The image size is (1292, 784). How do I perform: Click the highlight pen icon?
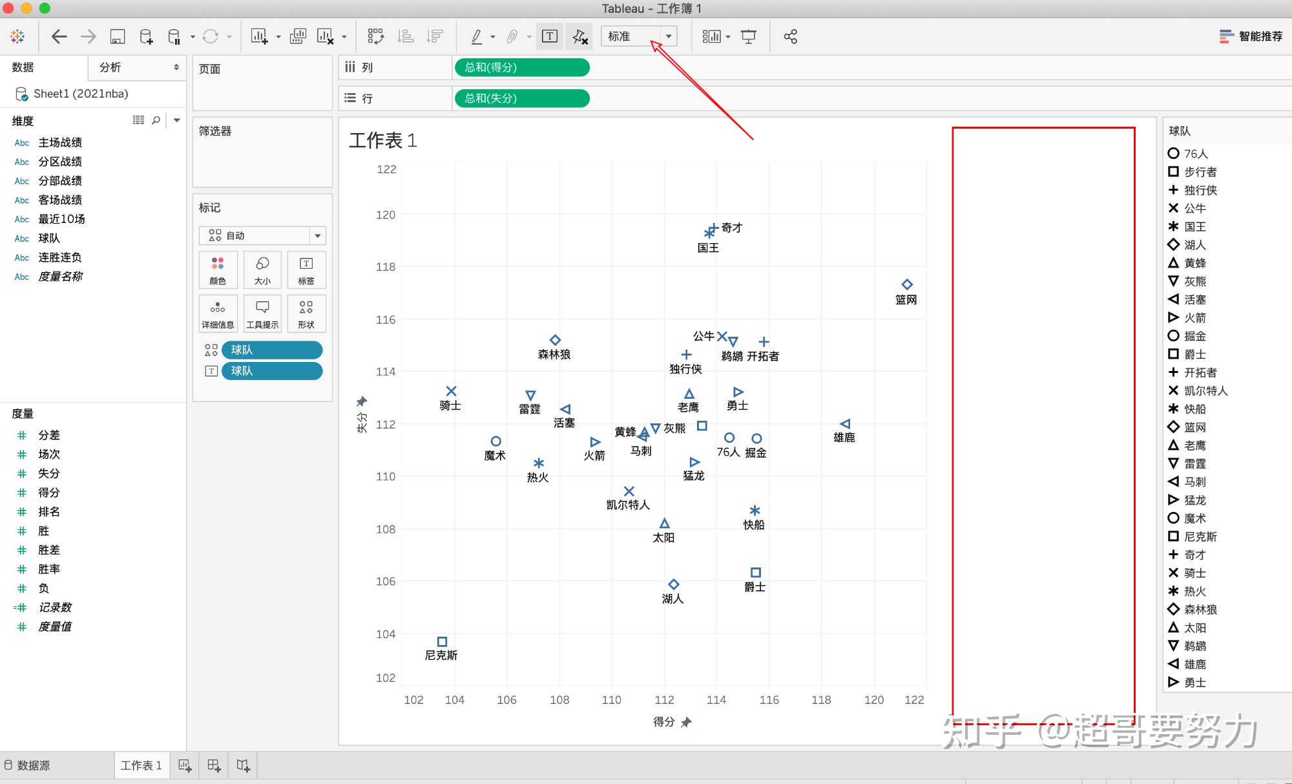[x=477, y=36]
